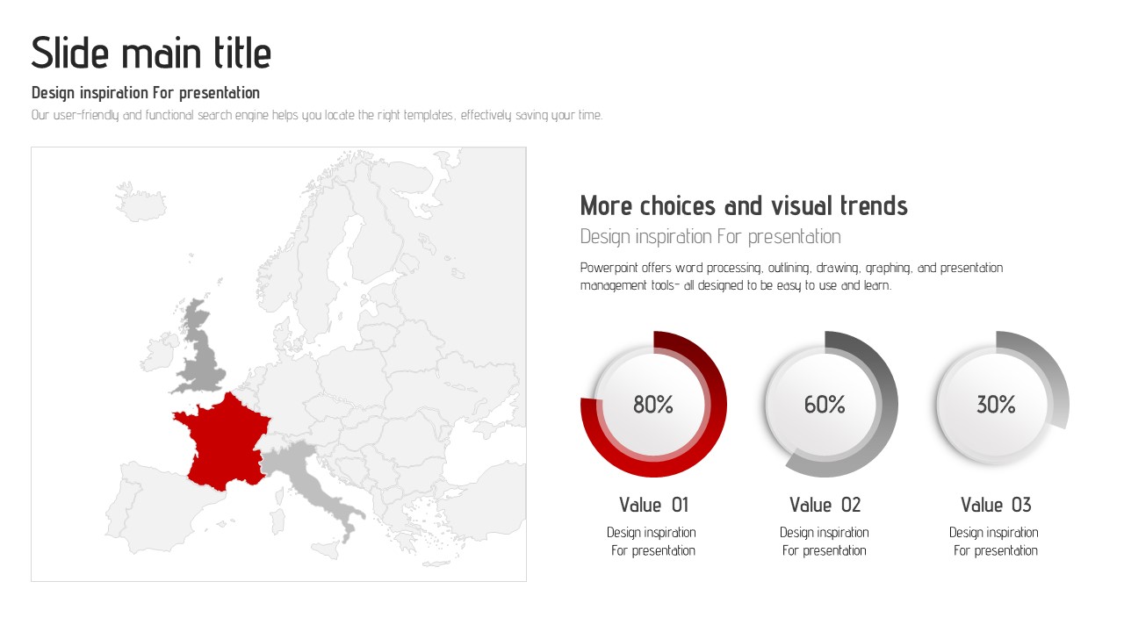Select the "Value 01" label
The width and height of the screenshot is (1124, 632).
tap(654, 505)
